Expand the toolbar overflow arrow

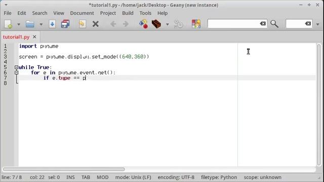pyautogui.click(x=317, y=24)
